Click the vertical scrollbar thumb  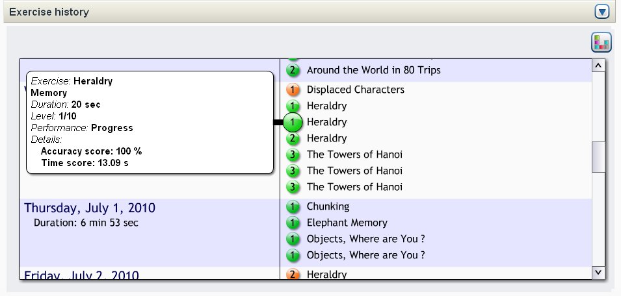598,156
